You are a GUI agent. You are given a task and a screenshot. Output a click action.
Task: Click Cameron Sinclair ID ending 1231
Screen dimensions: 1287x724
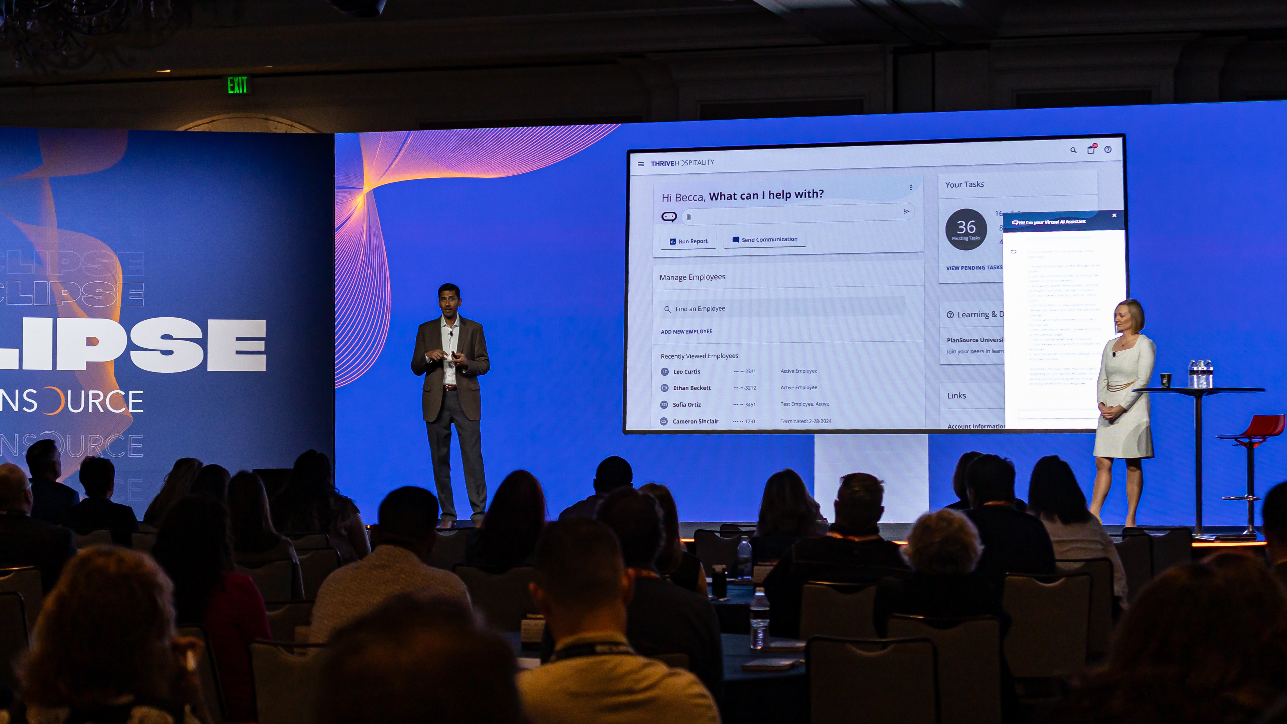744,422
